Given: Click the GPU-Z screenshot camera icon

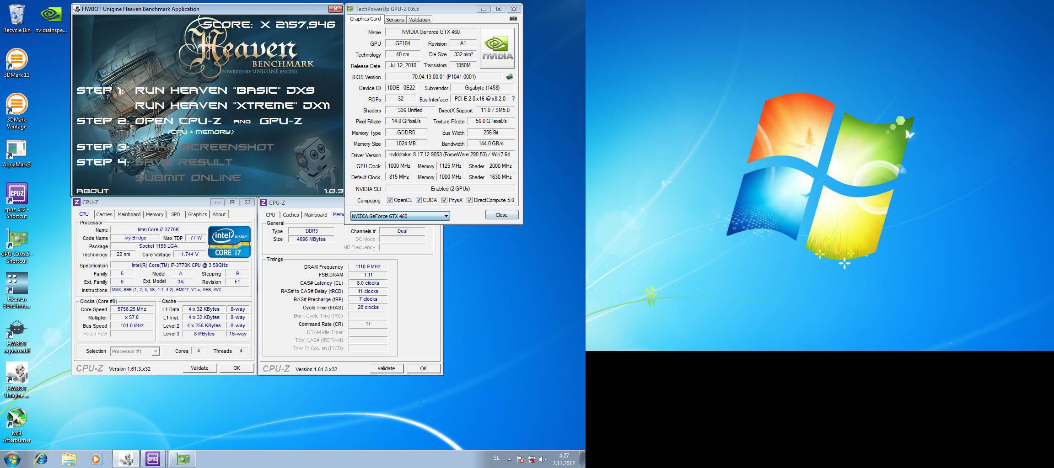Looking at the screenshot, I should [x=513, y=19].
